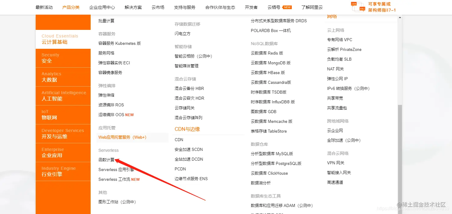Open the 弹性伸缩 link
The width and height of the screenshot is (452, 214).
tap(106, 95)
